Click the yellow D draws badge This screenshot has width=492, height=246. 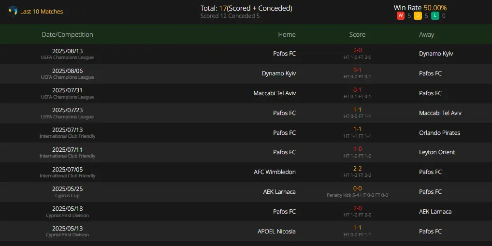point(418,16)
